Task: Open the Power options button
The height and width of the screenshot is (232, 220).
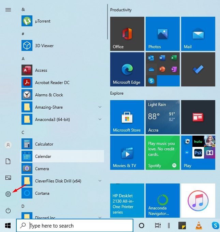Action: click(x=8, y=210)
